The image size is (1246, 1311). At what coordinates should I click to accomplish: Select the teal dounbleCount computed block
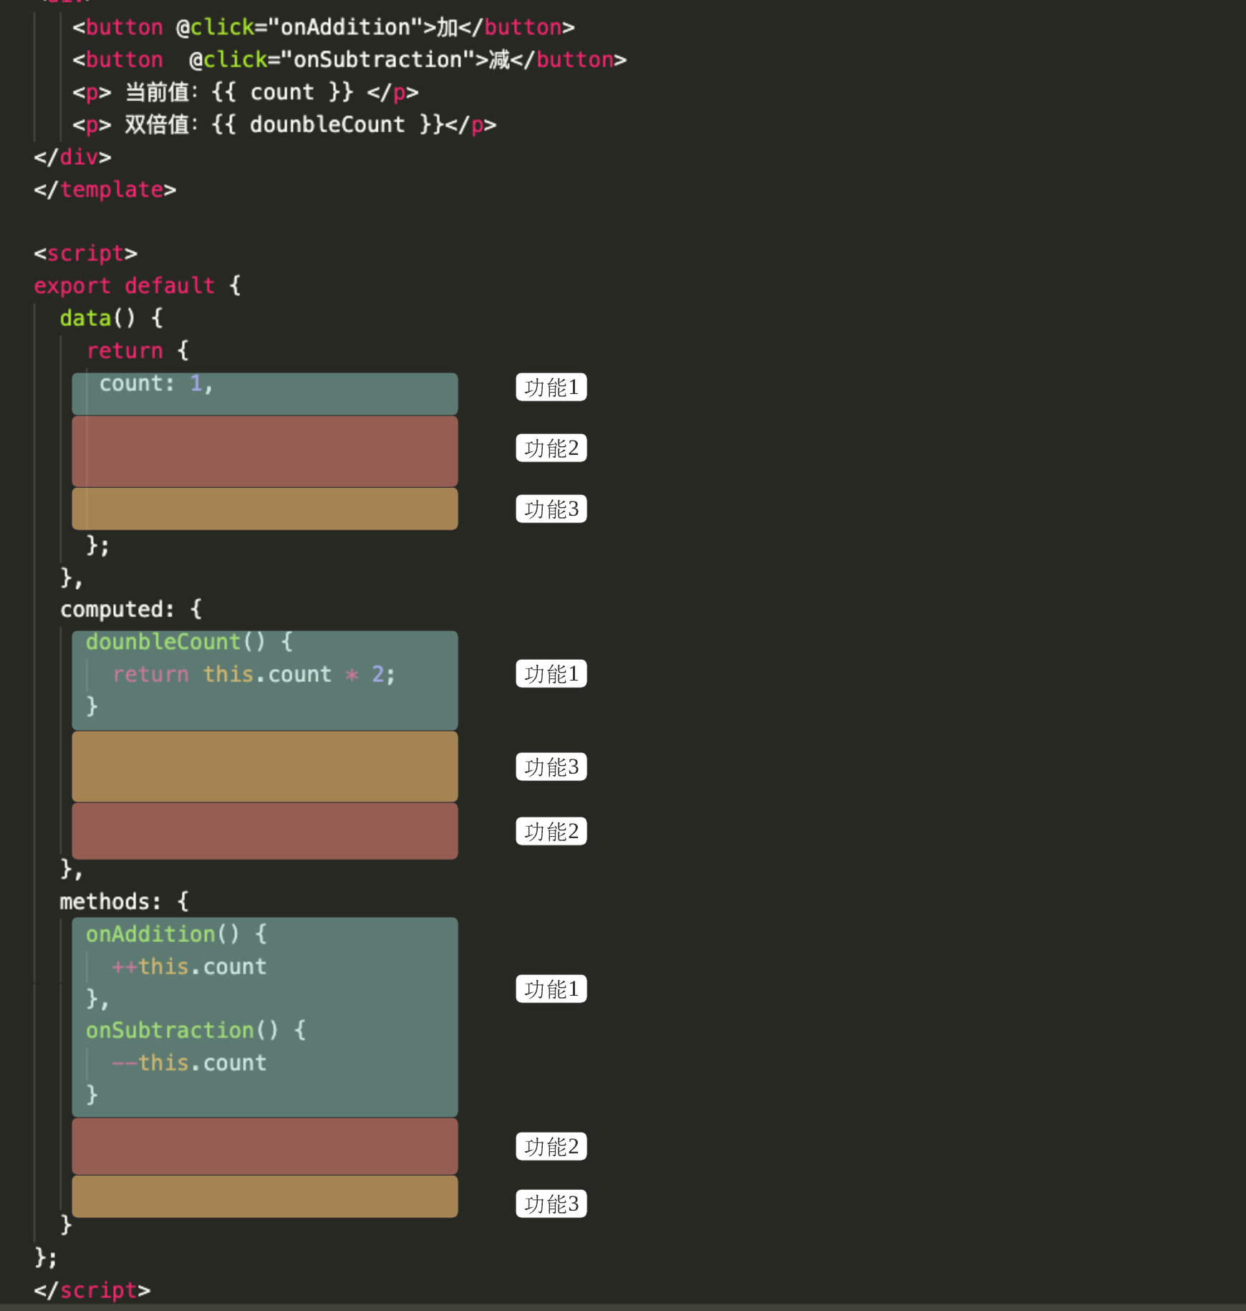pos(265,679)
